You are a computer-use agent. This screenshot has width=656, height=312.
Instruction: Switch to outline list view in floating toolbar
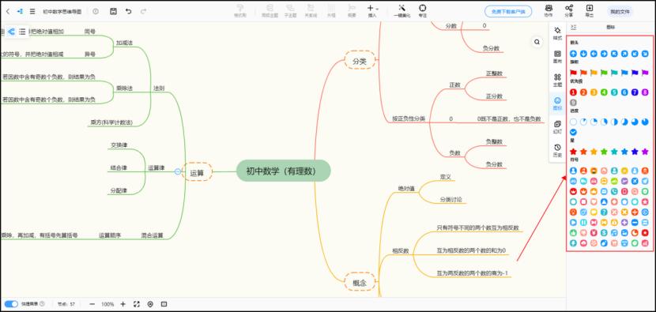coord(22,32)
